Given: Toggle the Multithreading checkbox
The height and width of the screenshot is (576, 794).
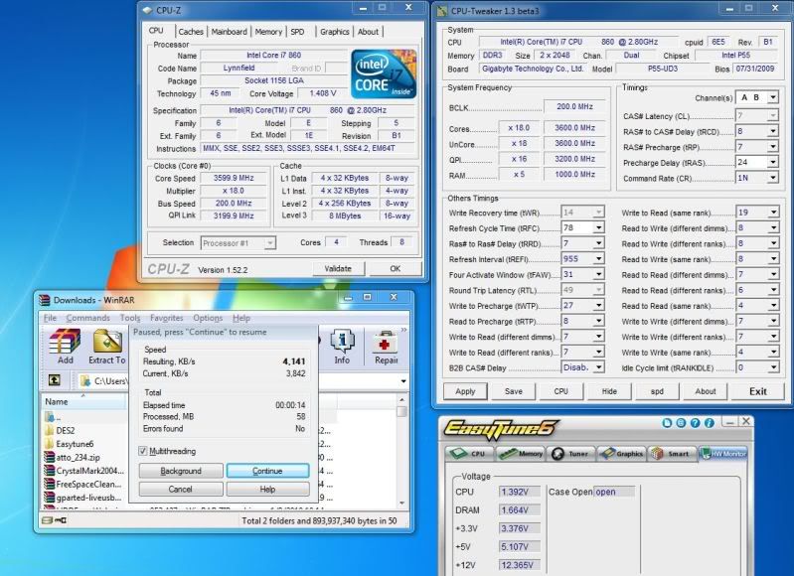Looking at the screenshot, I should [143, 451].
